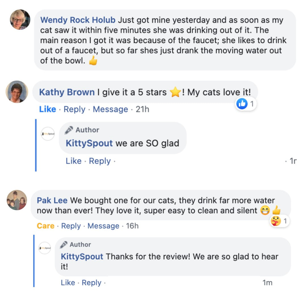The width and height of the screenshot is (306, 306).
Task: Reply to KittySpout's "Thanks for the review" comment
Action: (91, 283)
